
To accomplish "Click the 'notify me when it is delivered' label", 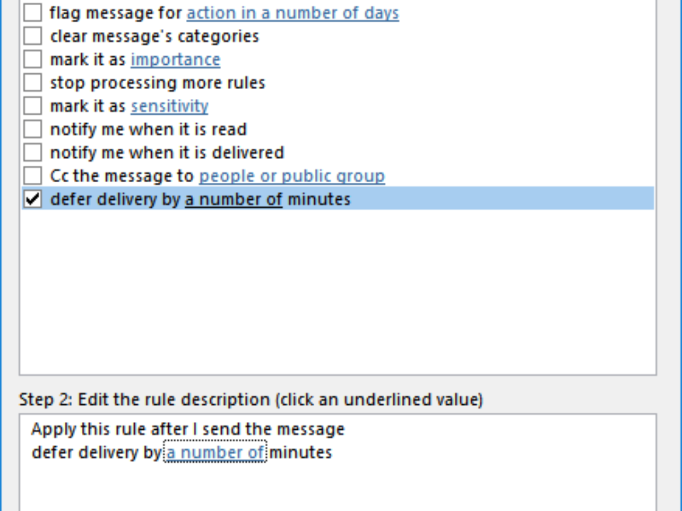I will click(167, 153).
